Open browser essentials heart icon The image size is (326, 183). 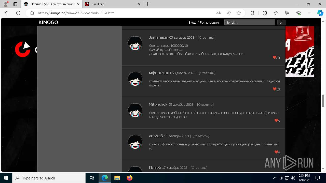coord(298,13)
